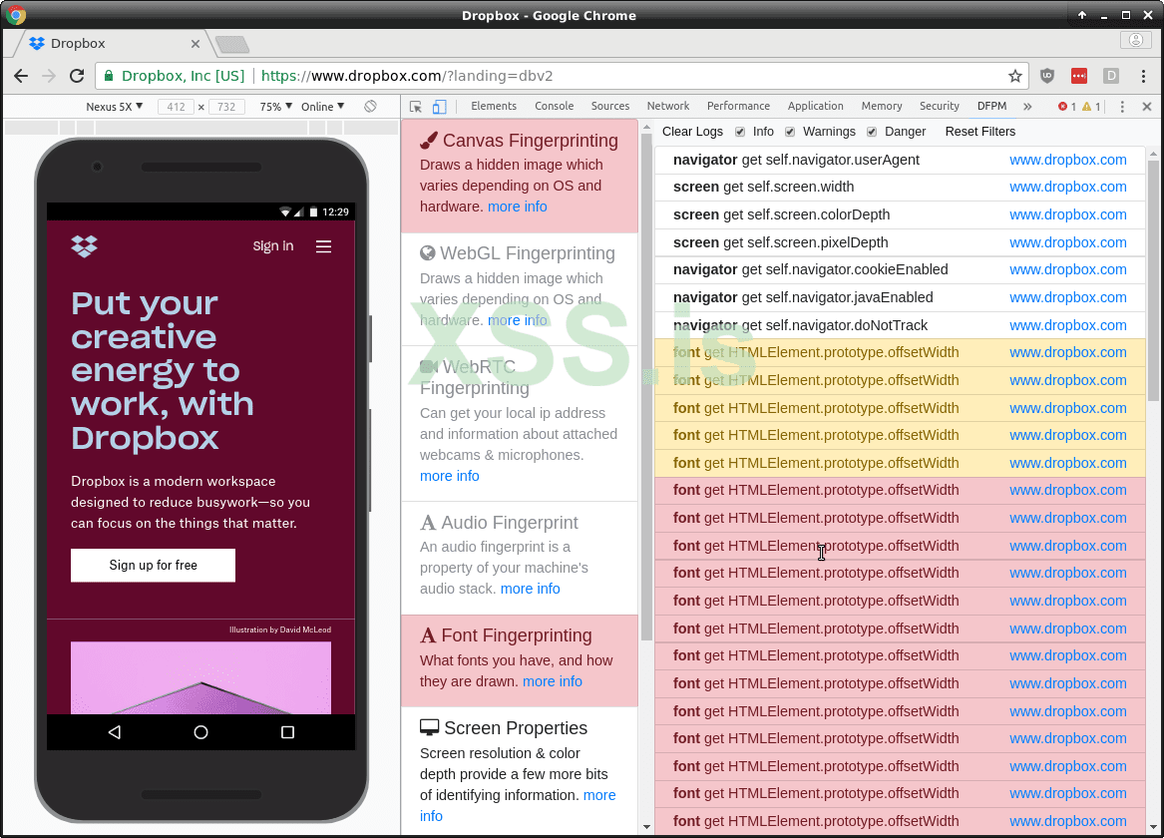
Task: Close the DevTools panel
Action: click(x=1147, y=106)
